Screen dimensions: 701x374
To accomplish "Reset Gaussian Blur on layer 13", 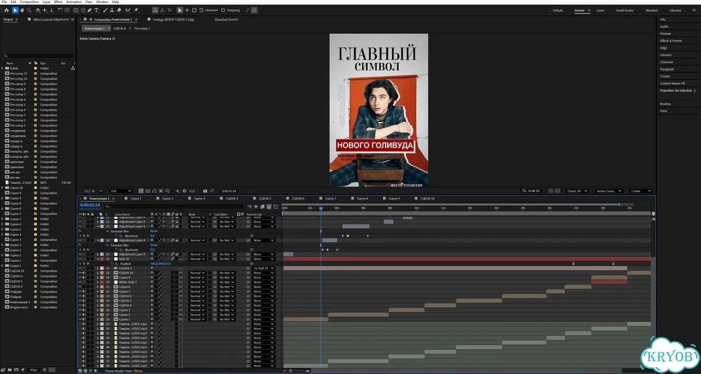I will click(x=154, y=231).
